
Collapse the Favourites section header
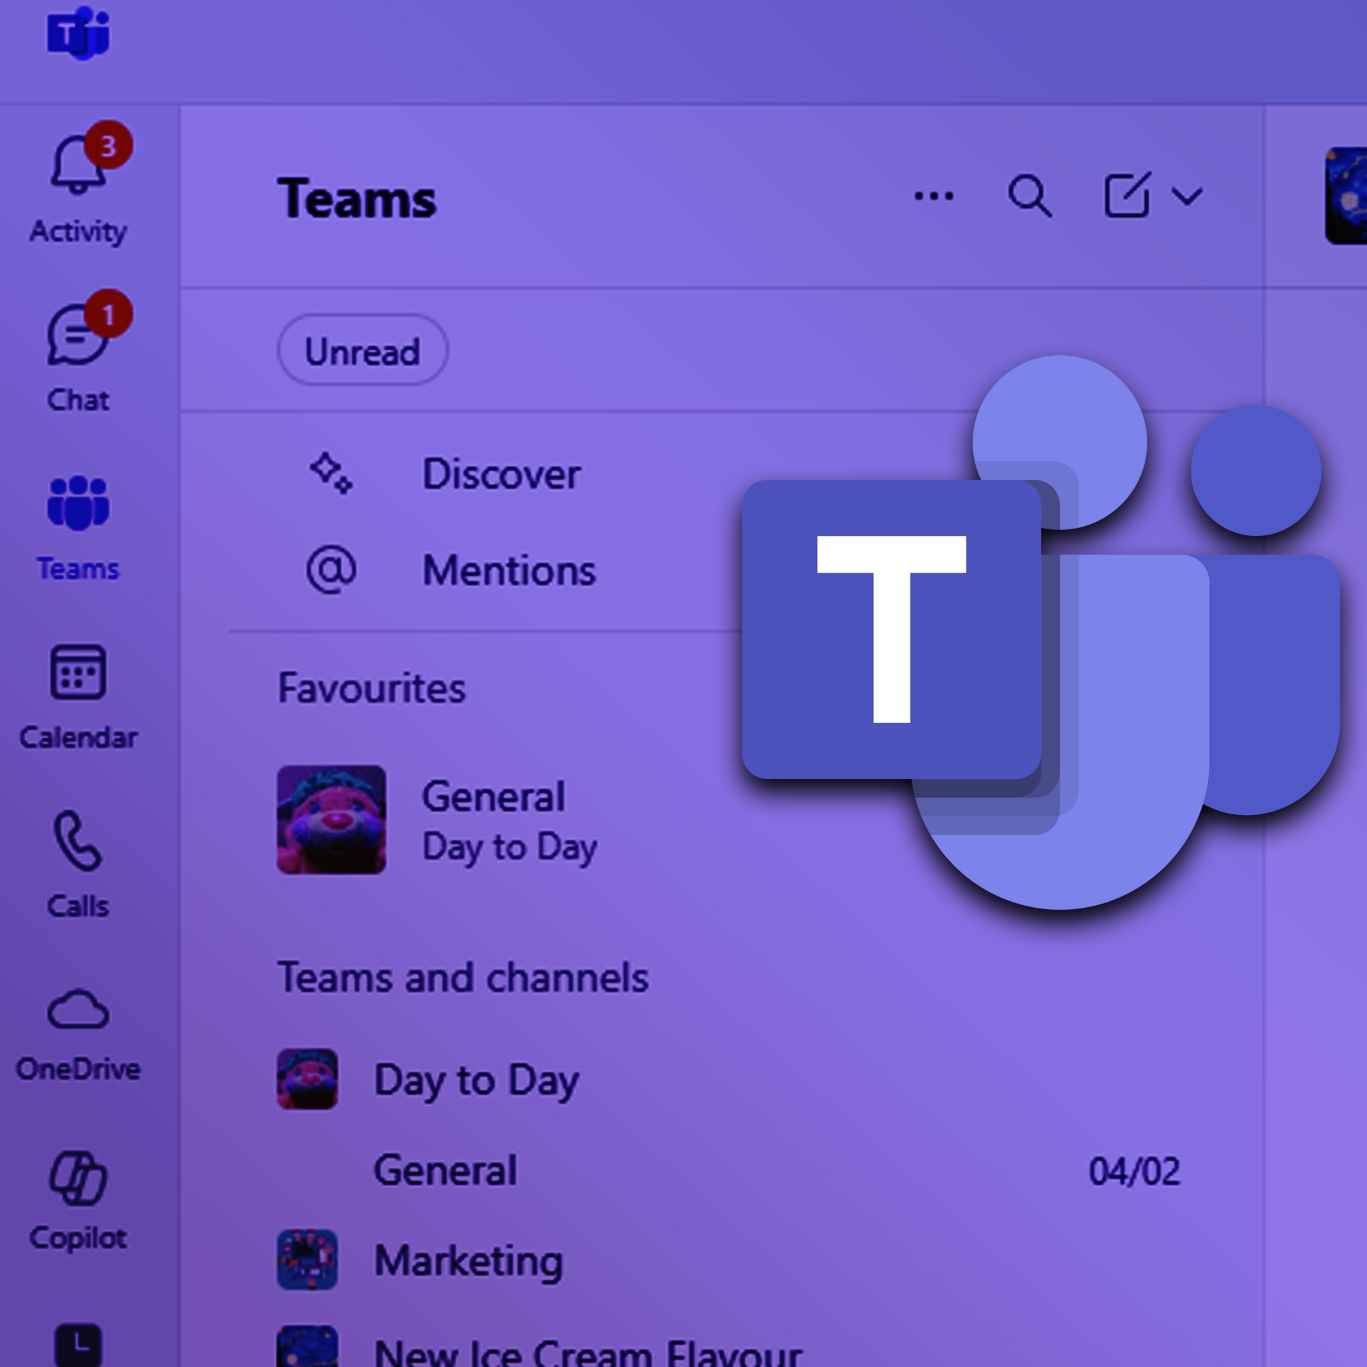tap(372, 688)
